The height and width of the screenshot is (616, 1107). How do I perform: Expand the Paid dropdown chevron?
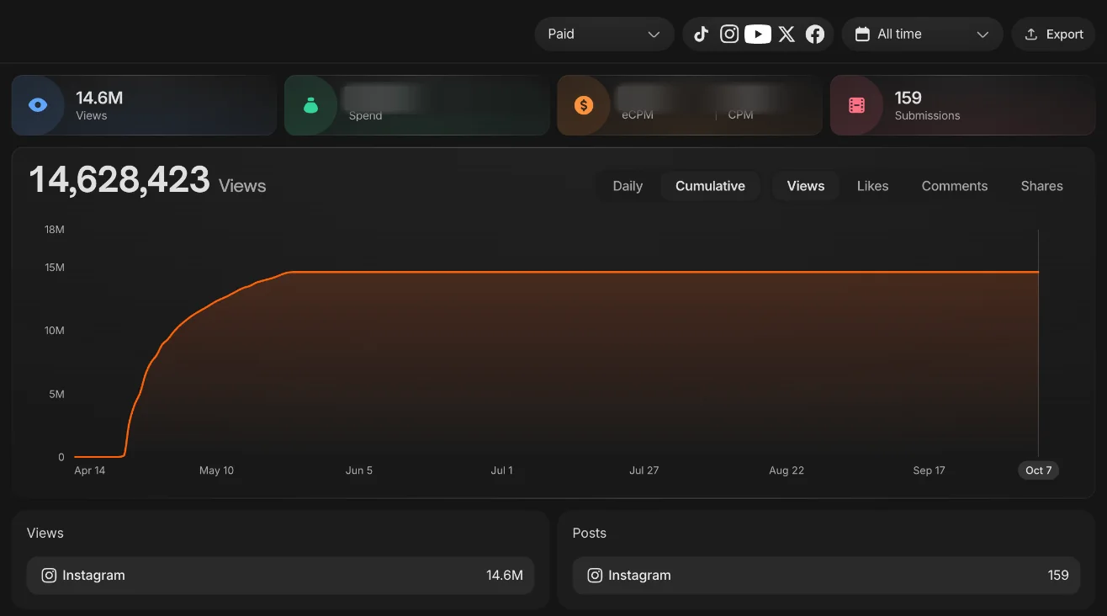tap(654, 35)
